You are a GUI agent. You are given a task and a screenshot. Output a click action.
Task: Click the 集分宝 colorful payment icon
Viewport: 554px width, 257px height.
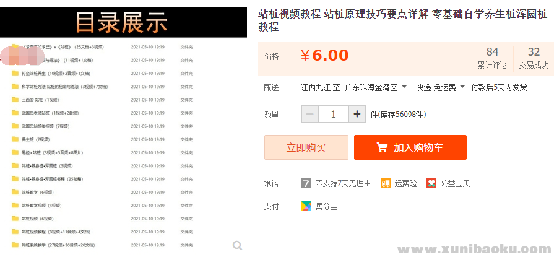(306, 206)
